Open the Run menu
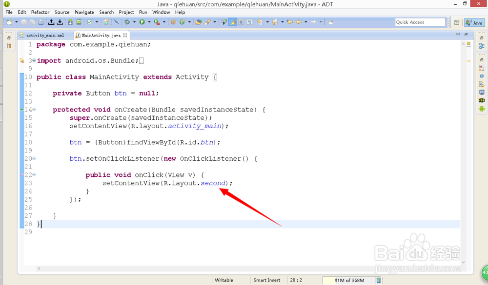The width and height of the screenshot is (488, 285). [143, 12]
